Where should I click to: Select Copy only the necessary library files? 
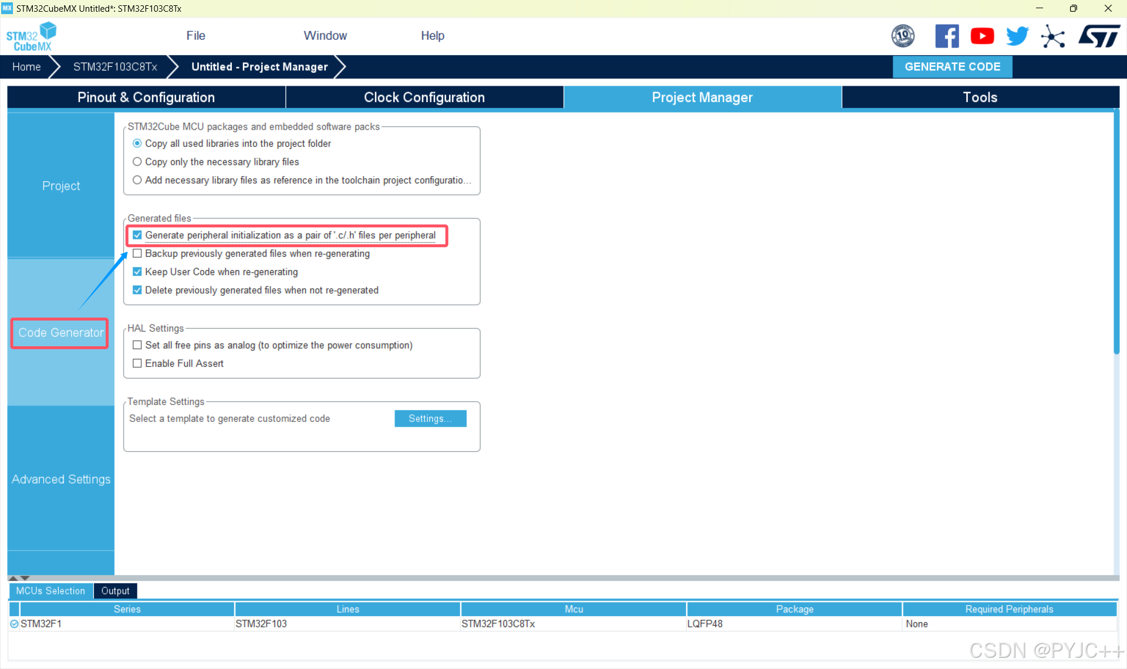(137, 162)
